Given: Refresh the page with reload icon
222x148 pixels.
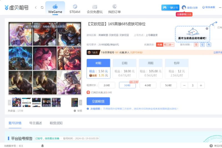Looking at the screenshot, I should [x=42, y=7].
